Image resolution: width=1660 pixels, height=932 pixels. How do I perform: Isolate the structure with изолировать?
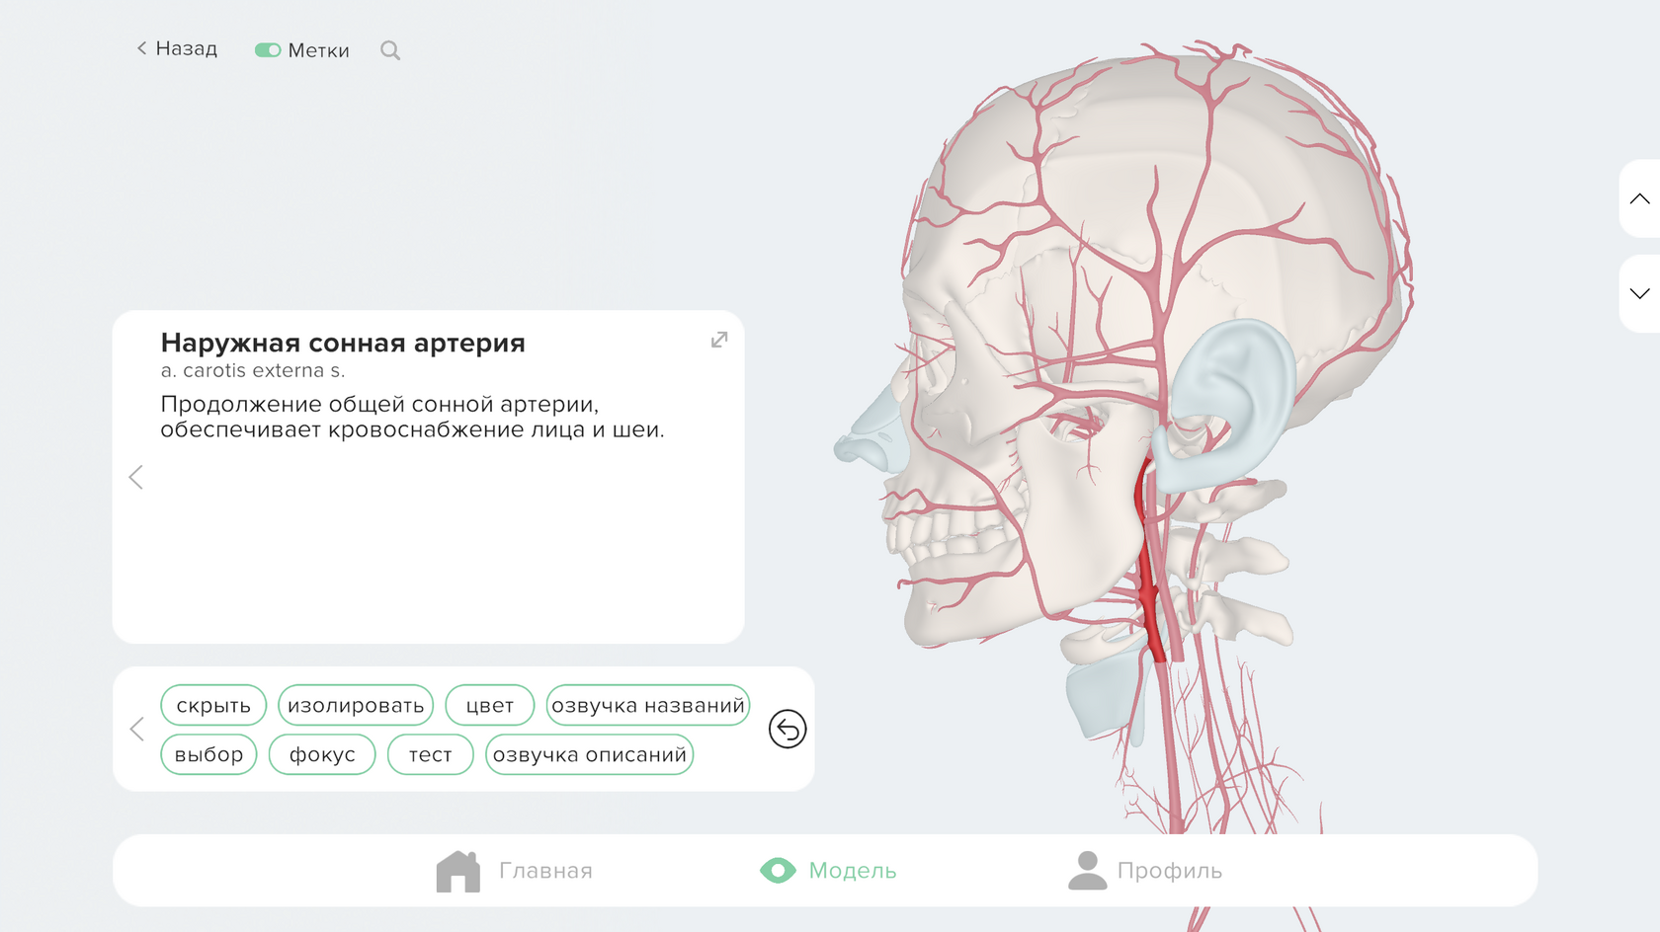(356, 705)
